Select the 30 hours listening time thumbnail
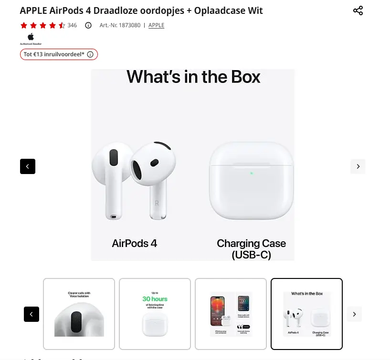390x360 pixels. click(x=155, y=314)
